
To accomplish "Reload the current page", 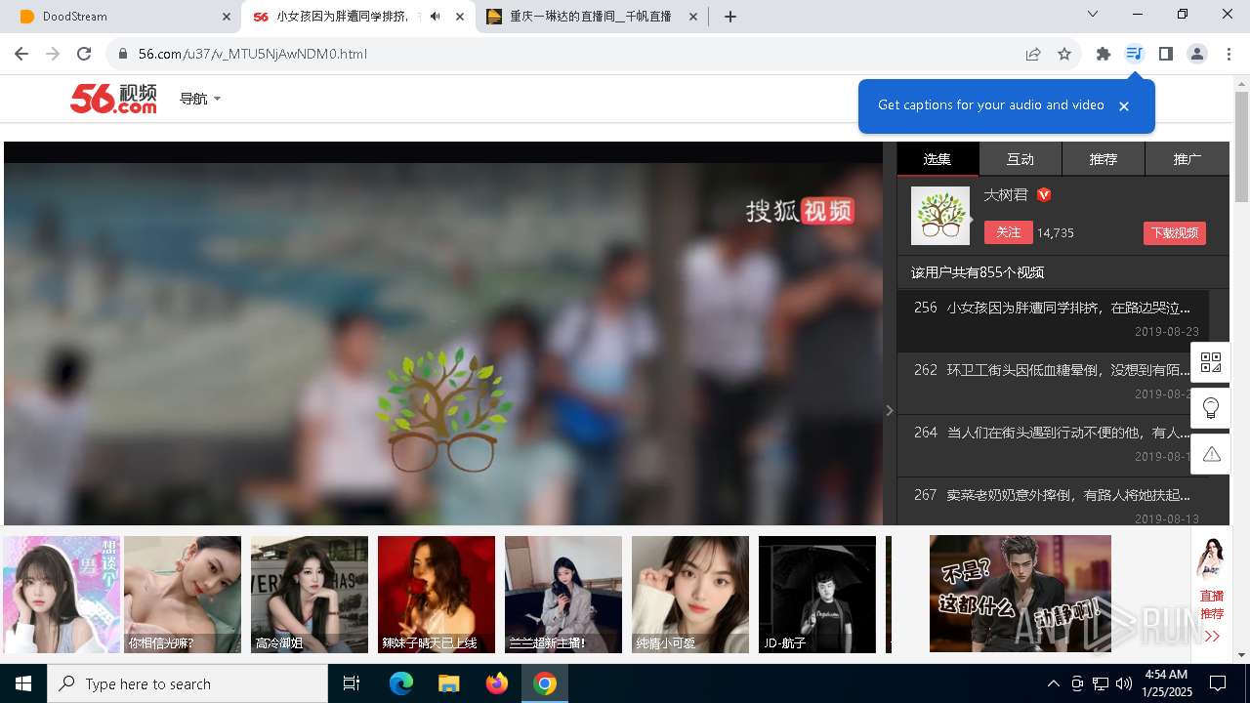I will (84, 54).
